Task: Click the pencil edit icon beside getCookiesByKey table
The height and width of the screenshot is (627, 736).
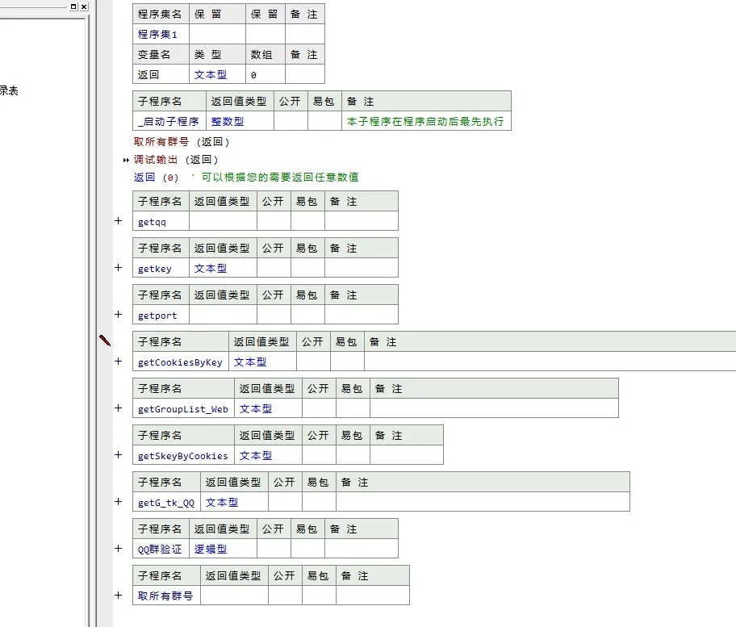Action: [x=104, y=341]
